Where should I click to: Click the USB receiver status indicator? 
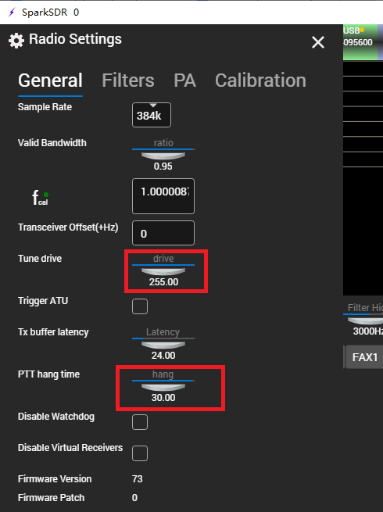click(x=362, y=30)
